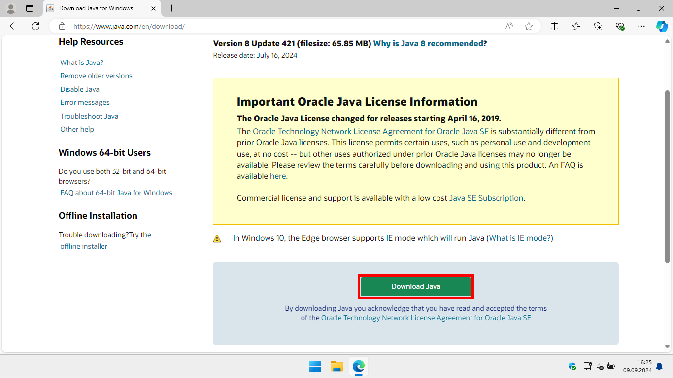Image resolution: width=673 pixels, height=378 pixels.
Task: Click the yellow warning triangle icon
Action: point(217,239)
